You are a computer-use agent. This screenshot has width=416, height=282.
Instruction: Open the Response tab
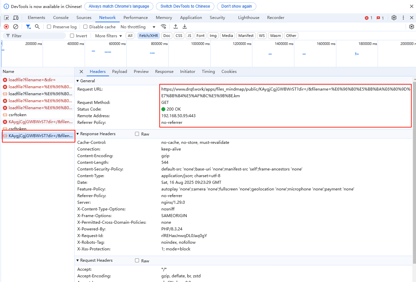164,72
